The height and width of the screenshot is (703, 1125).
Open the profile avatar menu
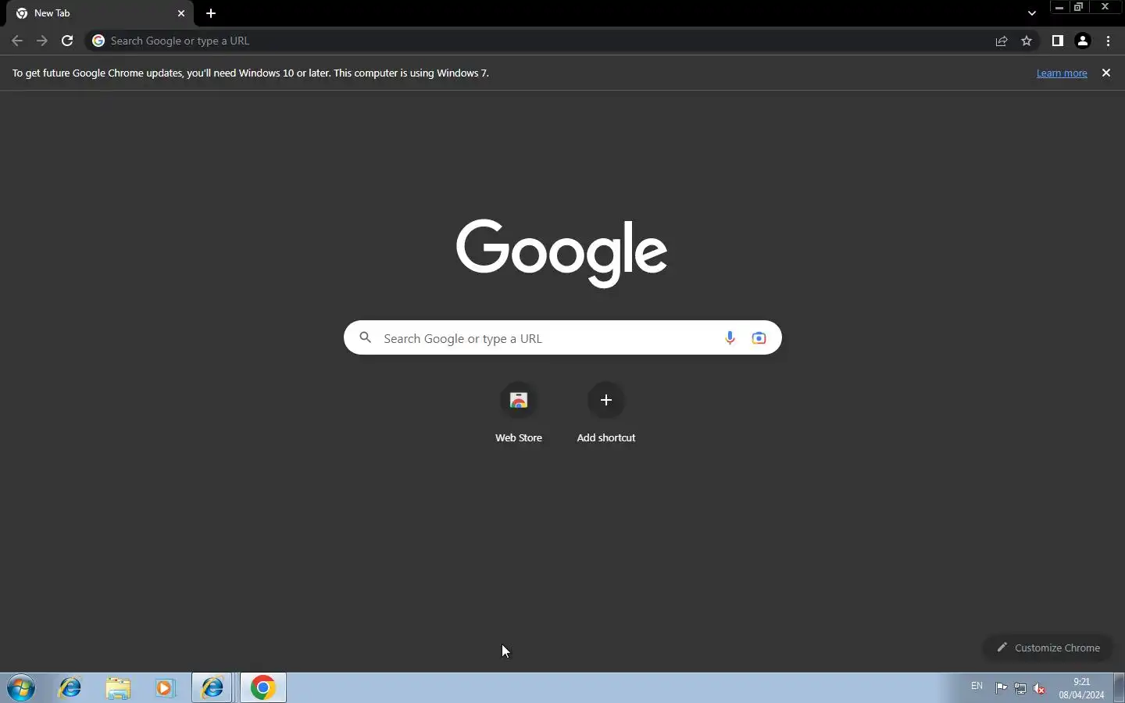tap(1083, 41)
